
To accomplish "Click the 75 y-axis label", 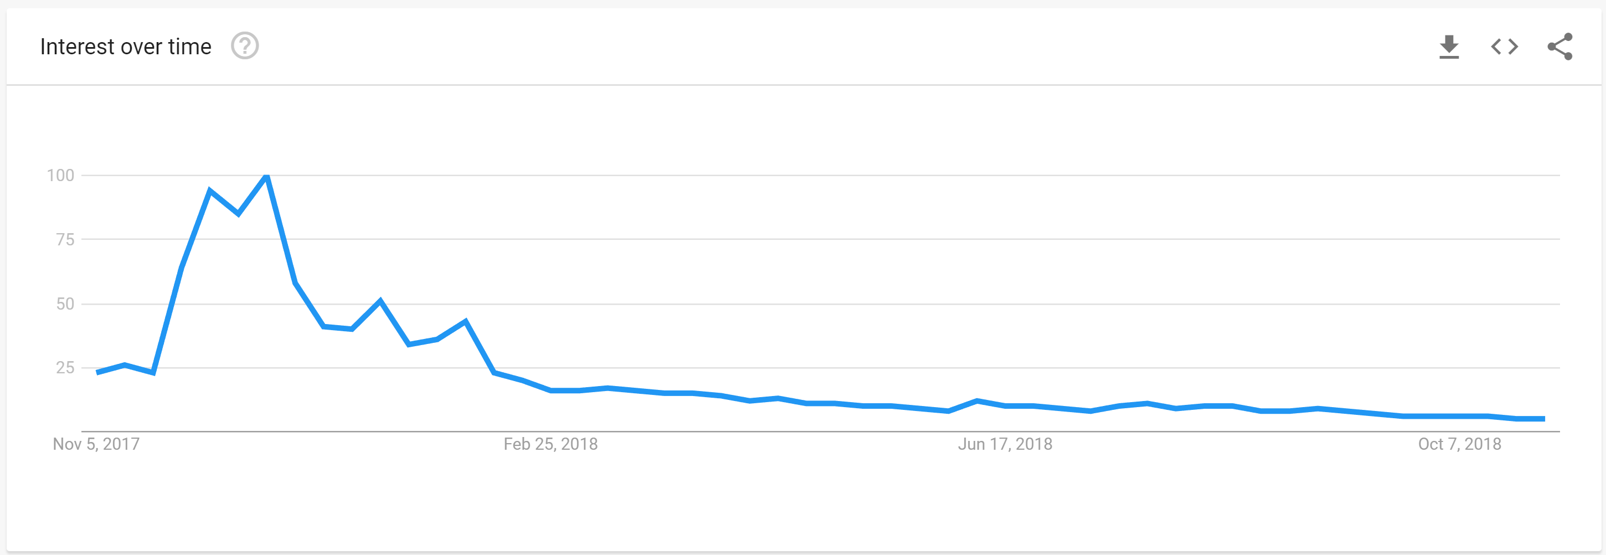I will tap(65, 239).
